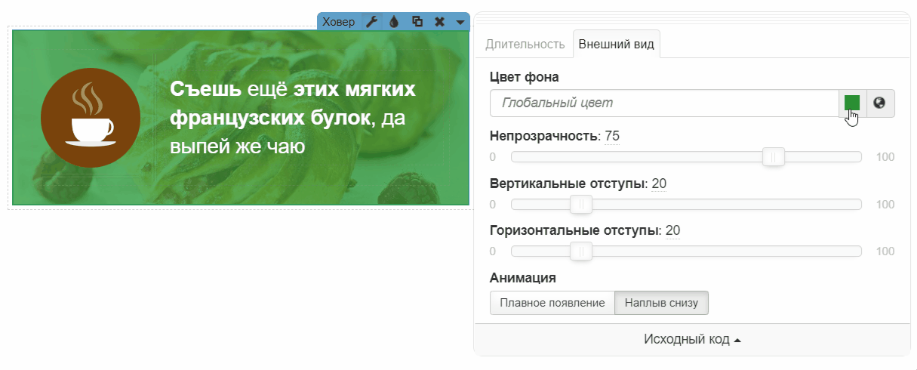917x370 pixels.
Task: Choose "Наплыв снизу" animation
Action: coord(661,303)
